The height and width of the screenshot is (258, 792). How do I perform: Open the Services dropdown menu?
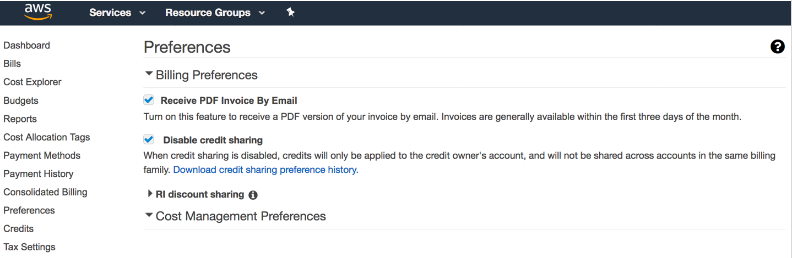[x=117, y=13]
